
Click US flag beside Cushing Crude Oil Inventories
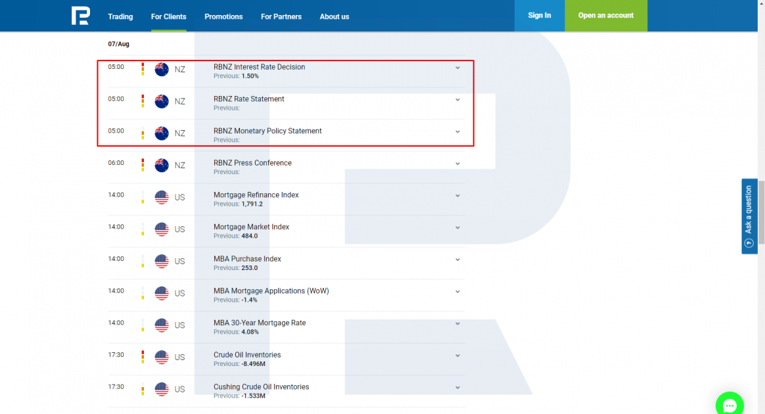(162, 389)
